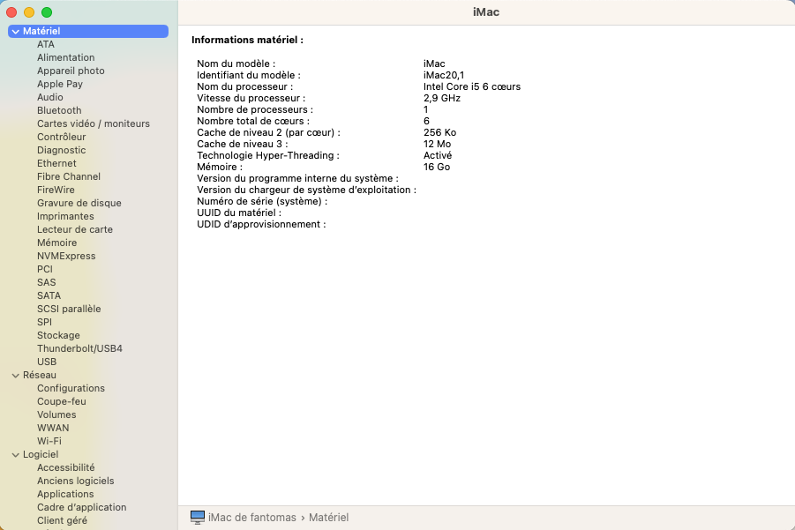Open the Alimentation section

coord(66,57)
